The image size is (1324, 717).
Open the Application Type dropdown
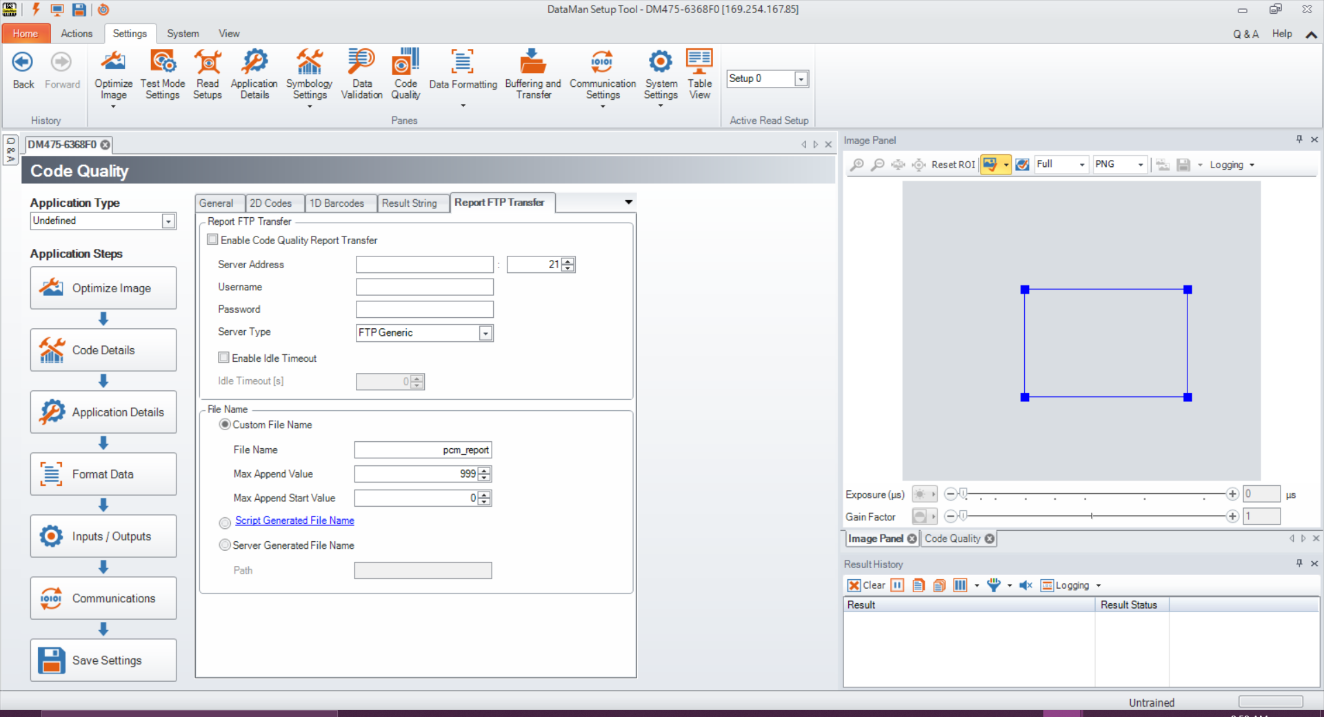point(168,221)
